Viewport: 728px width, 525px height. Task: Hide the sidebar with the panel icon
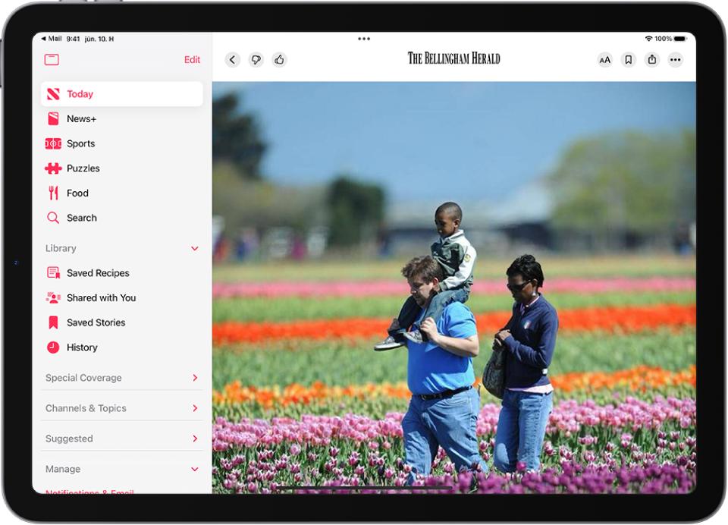(52, 59)
